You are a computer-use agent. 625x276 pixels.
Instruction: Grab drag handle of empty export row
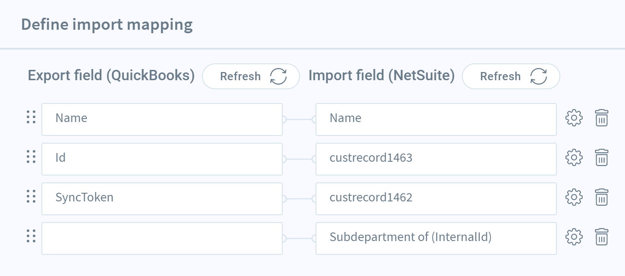pyautogui.click(x=31, y=236)
